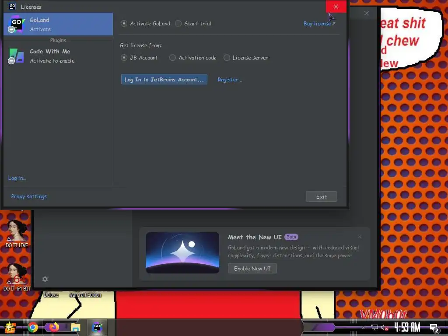
Task: Click Meet the New UI preview image
Action: pyautogui.click(x=182, y=253)
